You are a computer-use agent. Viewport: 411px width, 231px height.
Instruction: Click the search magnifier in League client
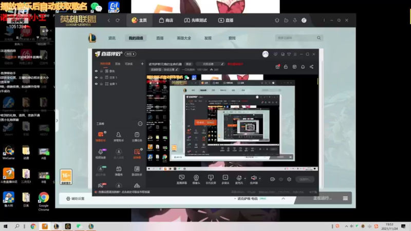tap(319, 38)
